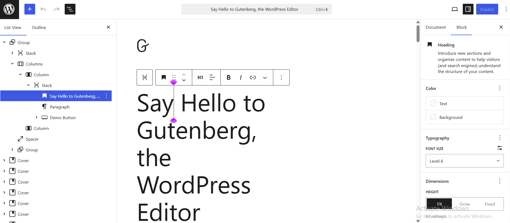510x223 pixels.
Task: Toggle the Document Overview list icon
Action: tap(70, 9)
